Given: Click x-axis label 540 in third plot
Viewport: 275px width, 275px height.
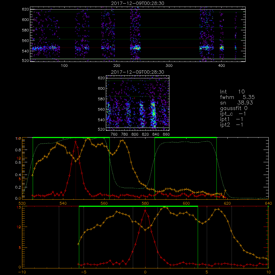Looking at the screenshot, I should click(63, 203).
